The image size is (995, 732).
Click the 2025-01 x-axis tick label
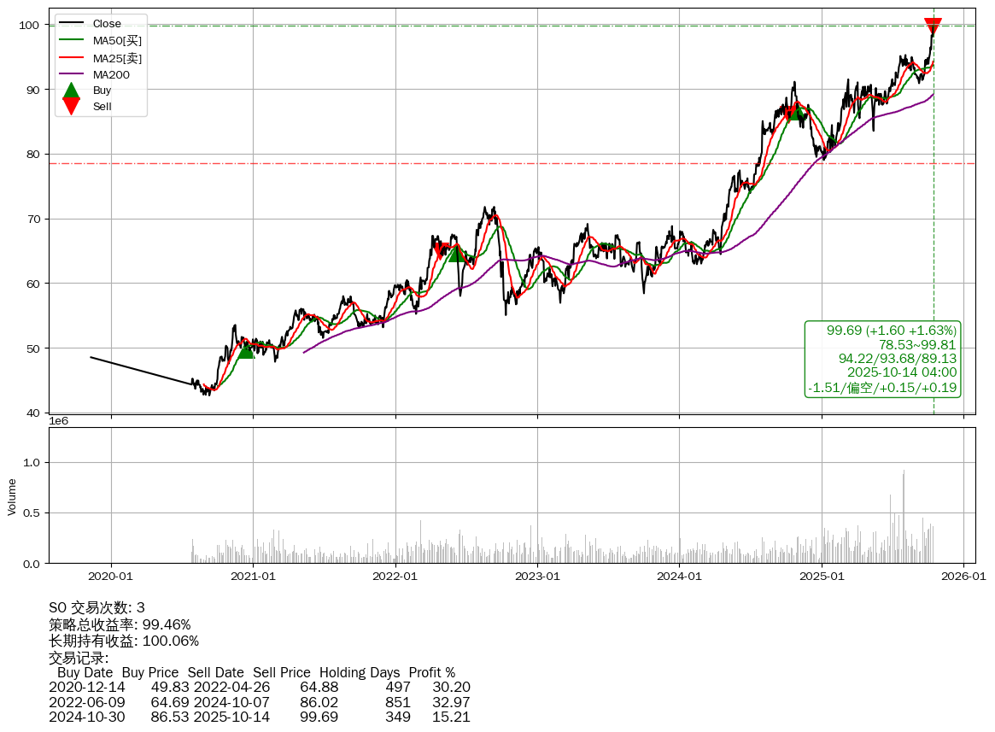point(822,577)
